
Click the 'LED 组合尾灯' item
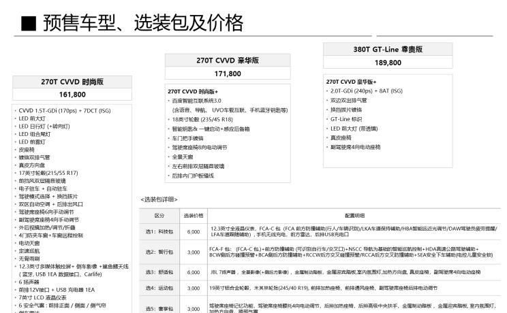[35, 134]
